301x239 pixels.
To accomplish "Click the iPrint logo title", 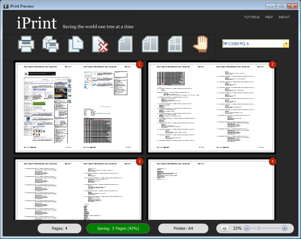I will pyautogui.click(x=37, y=23).
